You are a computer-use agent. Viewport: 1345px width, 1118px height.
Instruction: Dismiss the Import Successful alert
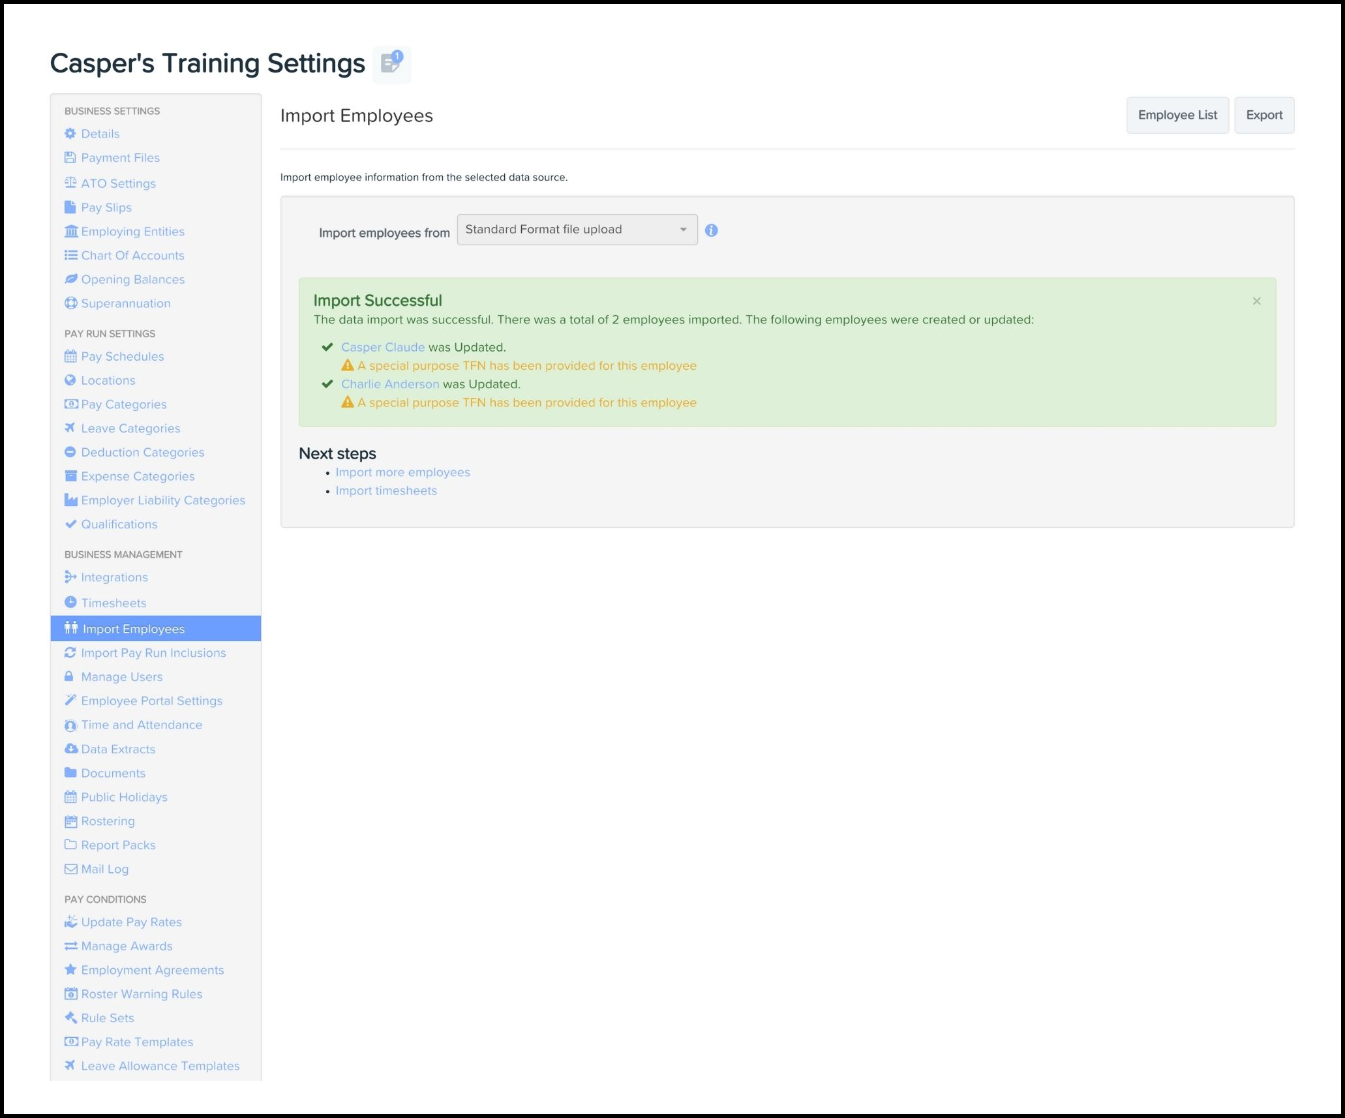(1256, 301)
